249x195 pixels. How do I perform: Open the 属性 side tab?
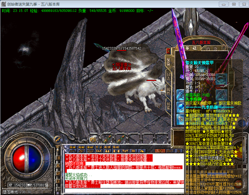tap(168, 91)
